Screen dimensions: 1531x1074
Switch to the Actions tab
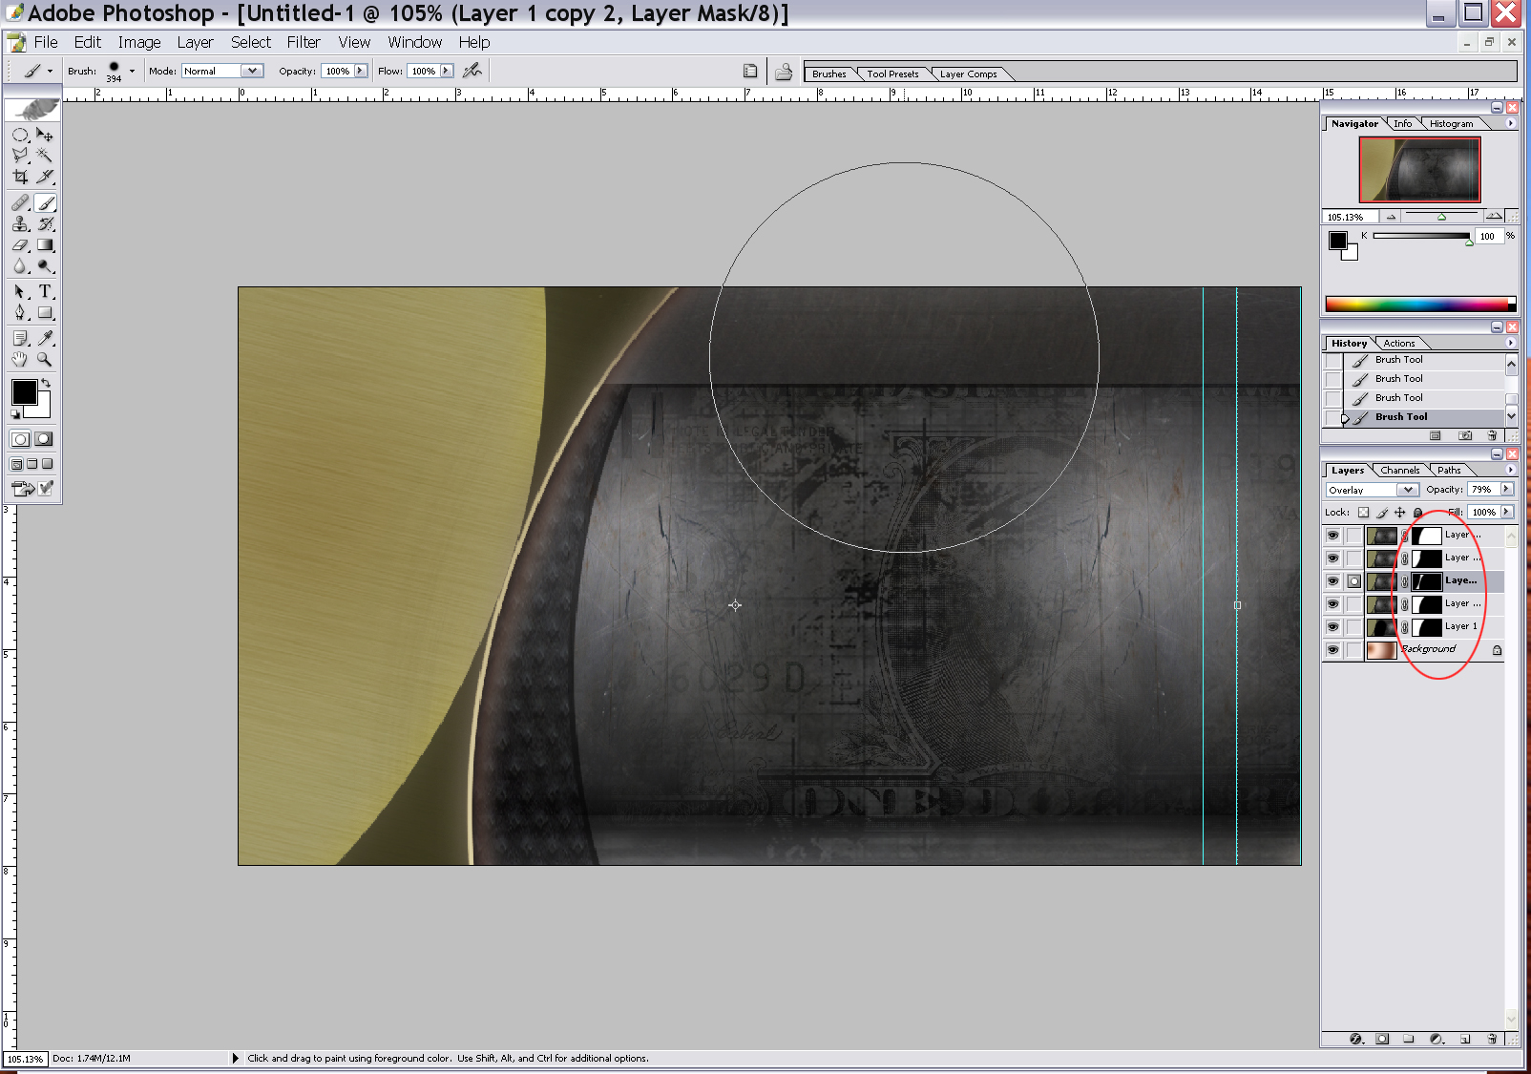coord(1399,343)
